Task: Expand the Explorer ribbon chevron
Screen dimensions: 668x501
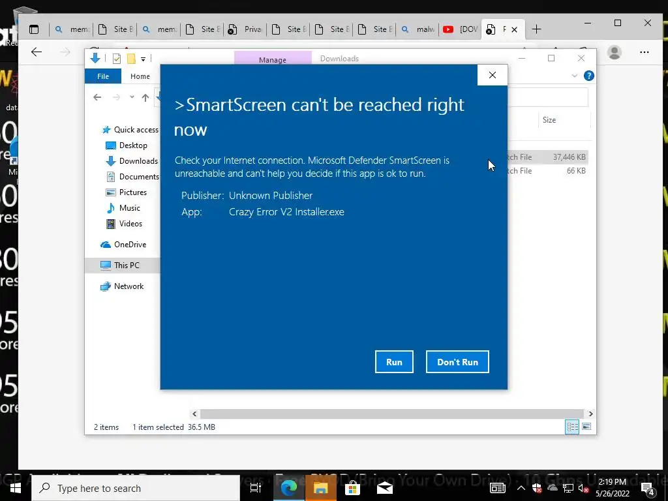Action: point(574,76)
